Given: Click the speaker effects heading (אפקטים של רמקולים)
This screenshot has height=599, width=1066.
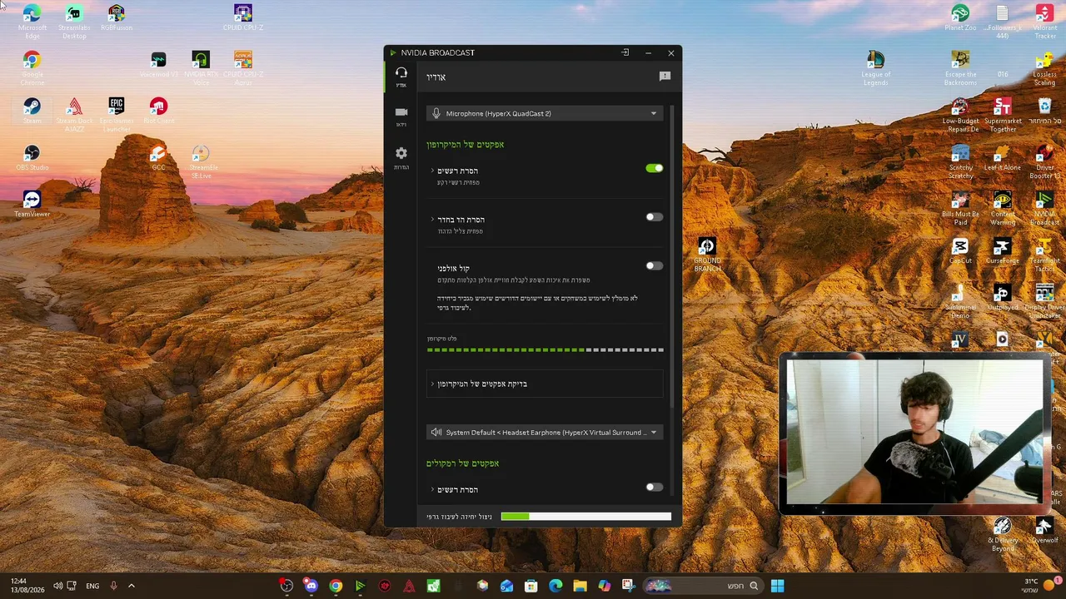Looking at the screenshot, I should (x=463, y=463).
